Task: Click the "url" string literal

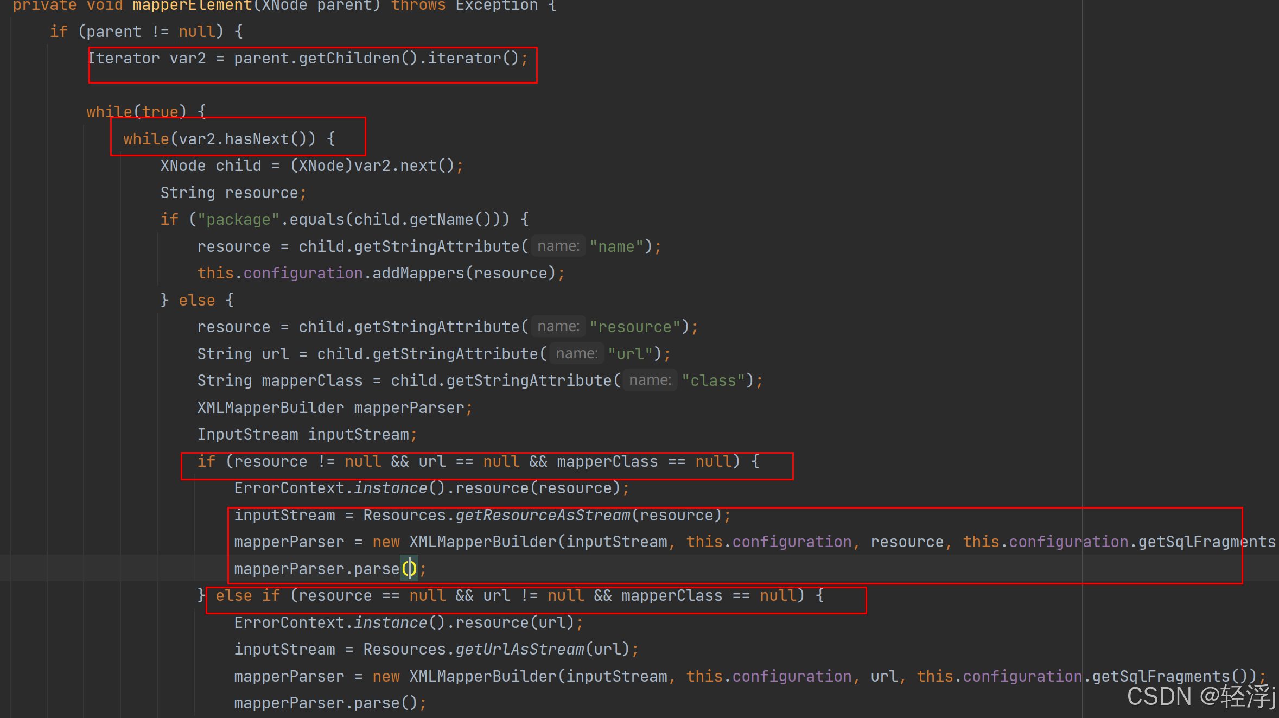Action: pyautogui.click(x=630, y=354)
